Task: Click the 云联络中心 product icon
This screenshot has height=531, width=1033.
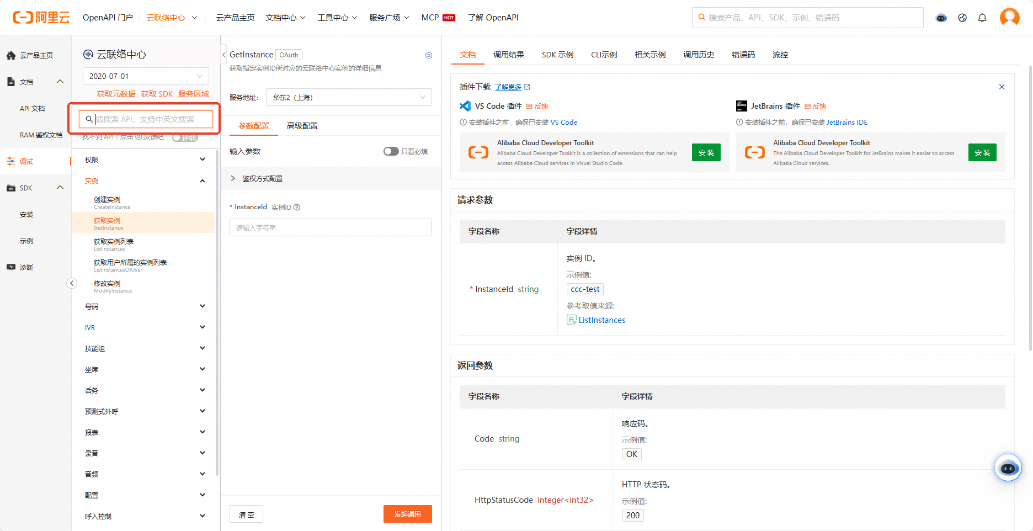Action: click(88, 54)
